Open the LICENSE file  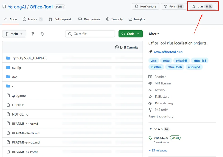coord(18,105)
